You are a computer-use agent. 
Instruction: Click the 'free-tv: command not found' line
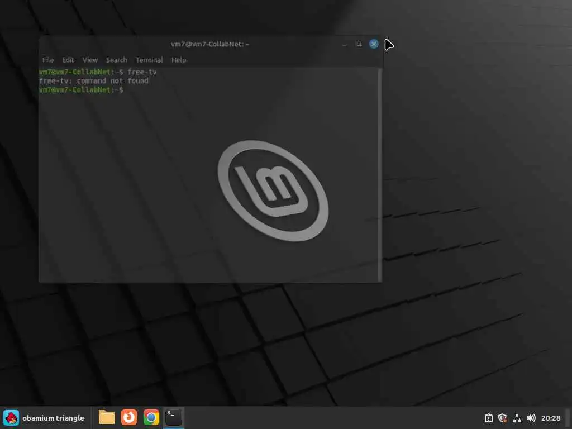pos(94,80)
